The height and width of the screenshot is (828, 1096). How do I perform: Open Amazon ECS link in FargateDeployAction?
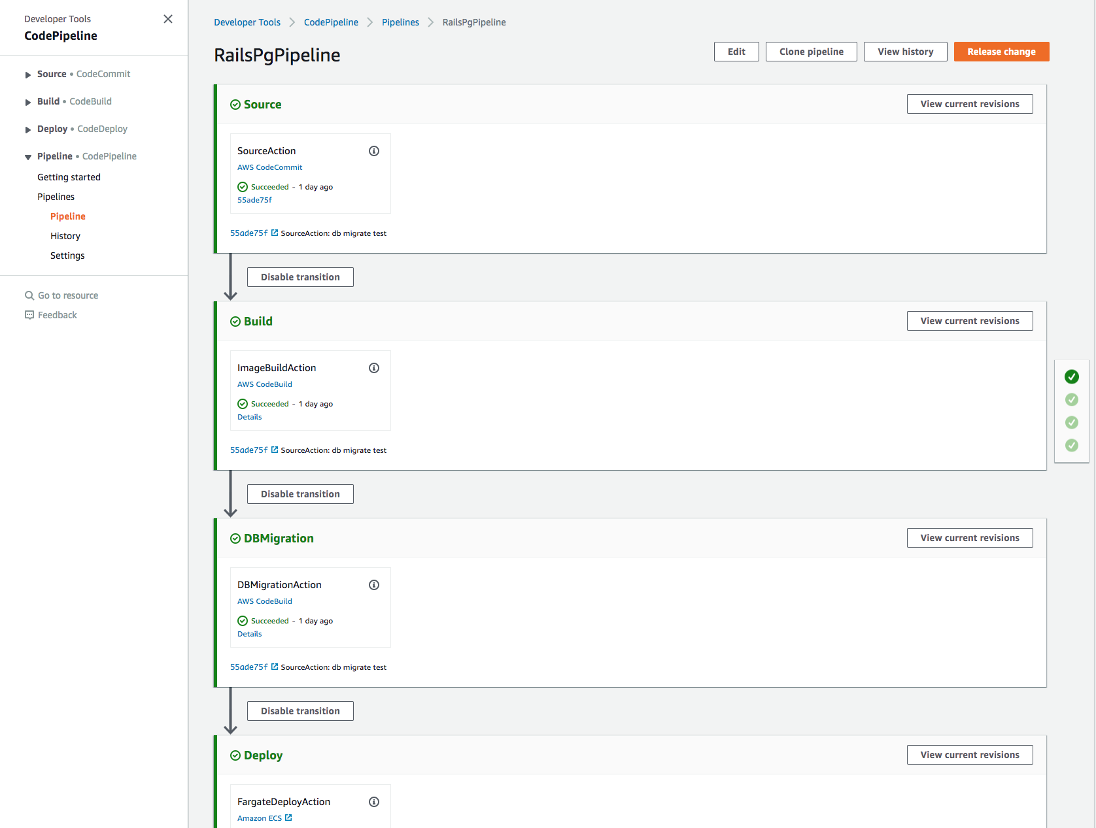tap(260, 818)
